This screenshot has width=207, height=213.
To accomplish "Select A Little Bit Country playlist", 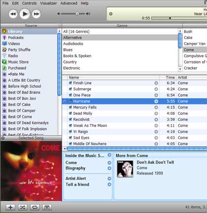I will click(x=29, y=80).
